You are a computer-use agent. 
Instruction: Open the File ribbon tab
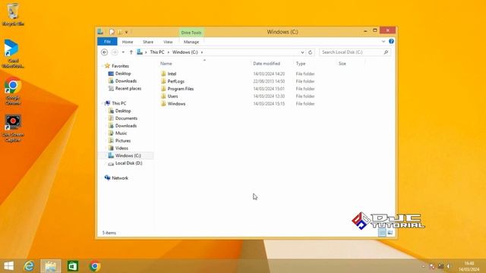[107, 42]
